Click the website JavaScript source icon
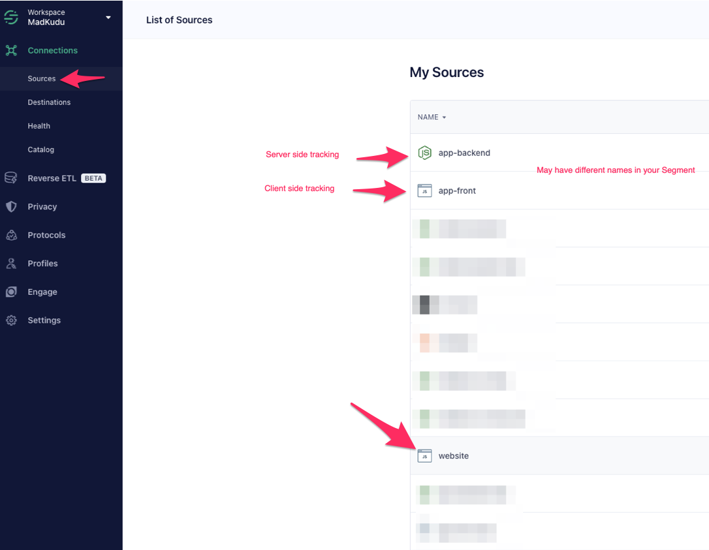This screenshot has height=550, width=709. (425, 456)
